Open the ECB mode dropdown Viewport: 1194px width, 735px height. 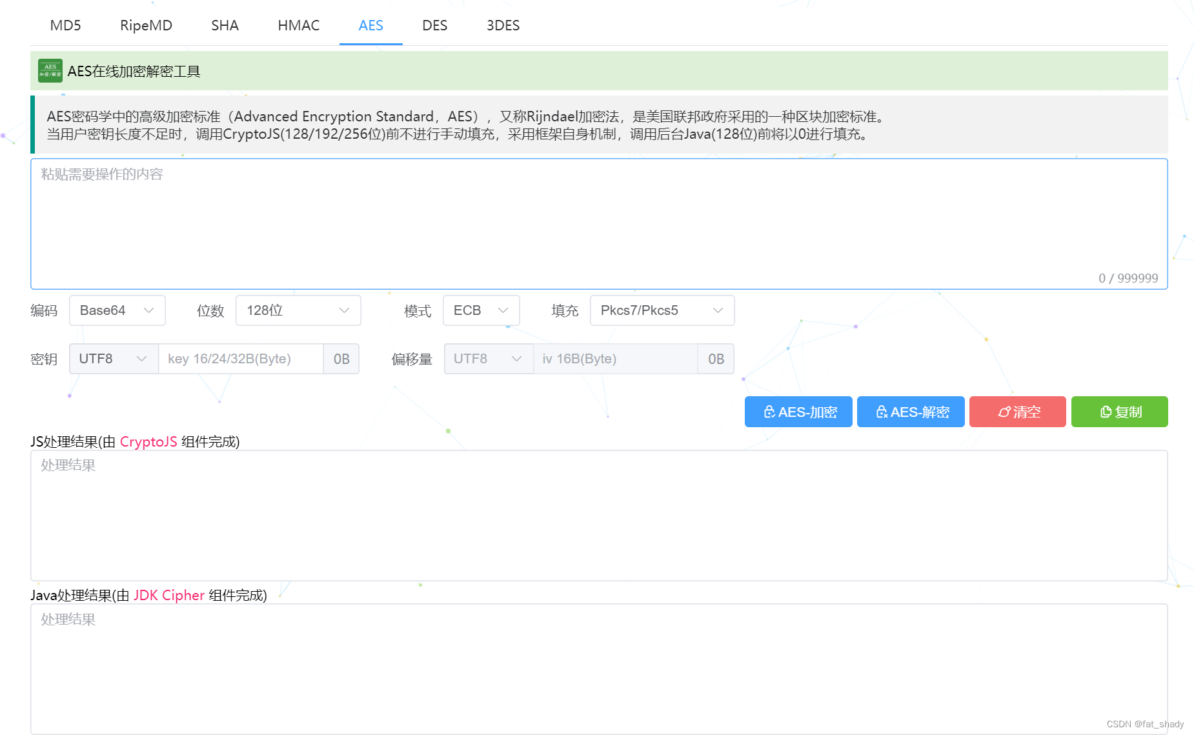[481, 310]
